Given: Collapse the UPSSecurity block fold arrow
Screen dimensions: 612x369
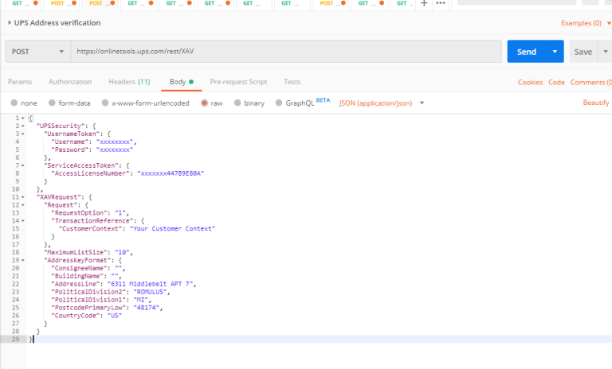Looking at the screenshot, I should [x=23, y=126].
